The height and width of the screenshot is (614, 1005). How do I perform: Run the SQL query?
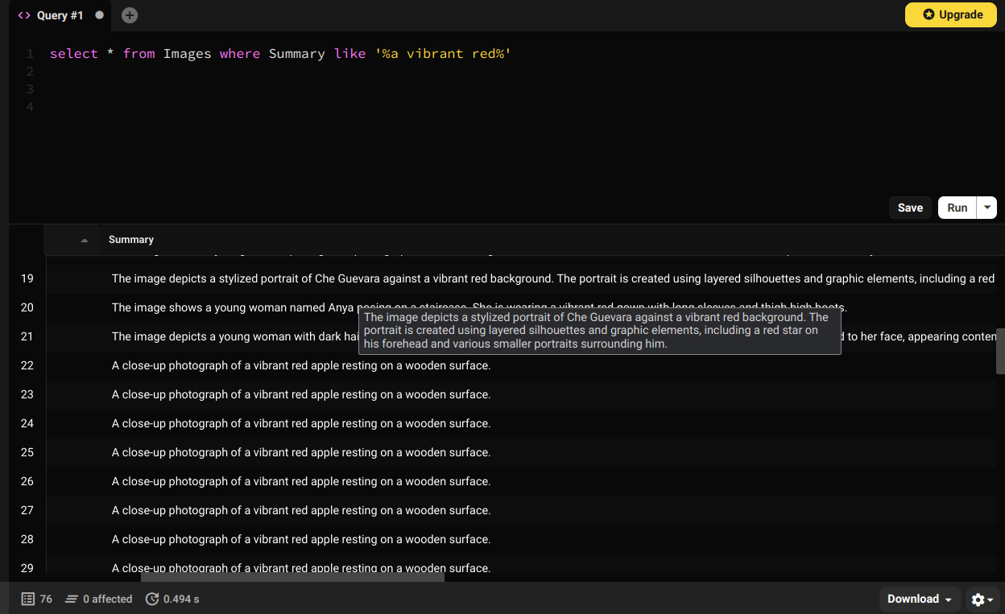click(x=957, y=208)
